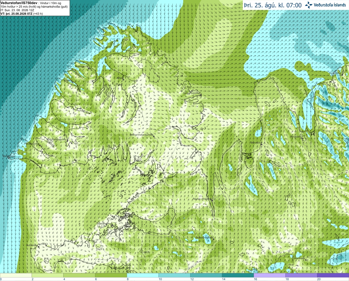Select the Bolungarvík station marker
The width and height of the screenshot is (349, 281).
click(x=89, y=68)
